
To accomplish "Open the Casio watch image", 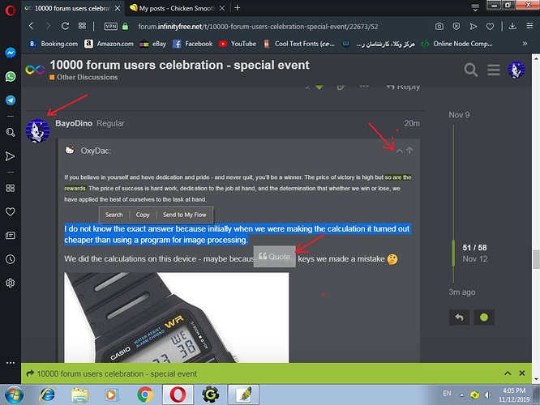I will tap(176, 318).
